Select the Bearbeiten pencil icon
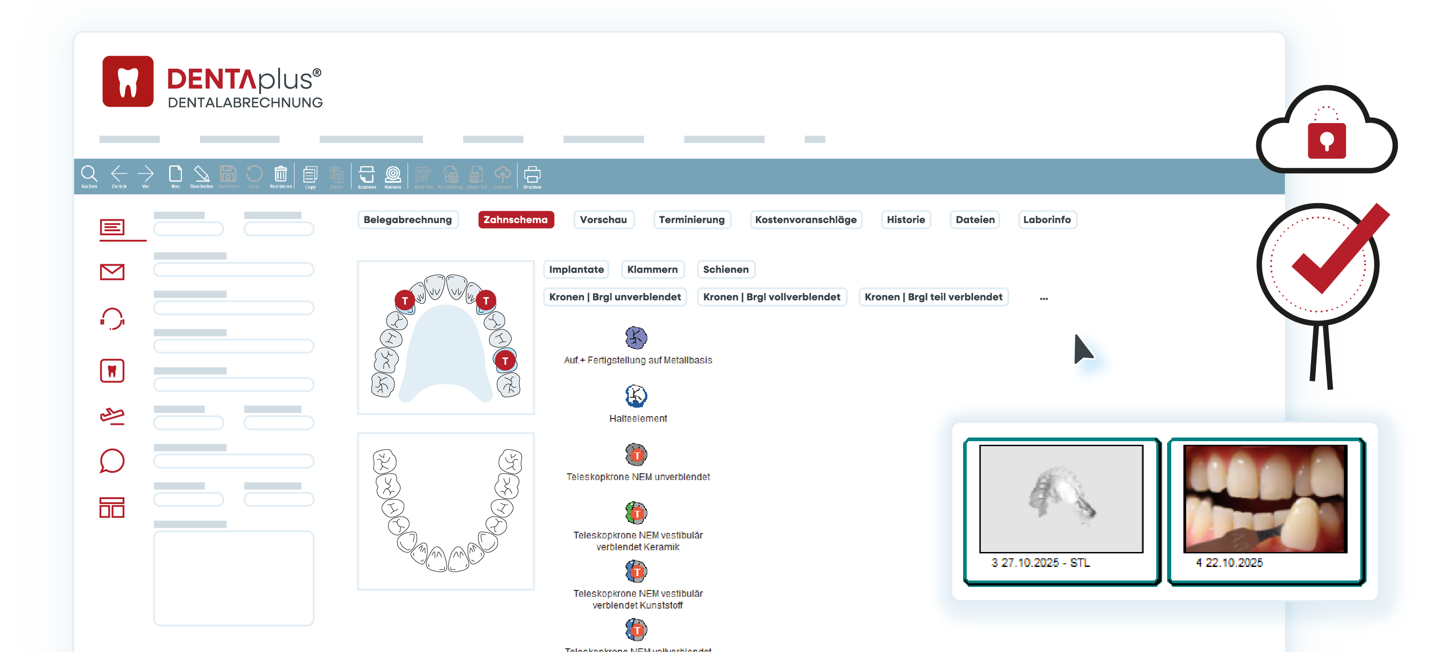The height and width of the screenshot is (652, 1439). pyautogui.click(x=201, y=175)
